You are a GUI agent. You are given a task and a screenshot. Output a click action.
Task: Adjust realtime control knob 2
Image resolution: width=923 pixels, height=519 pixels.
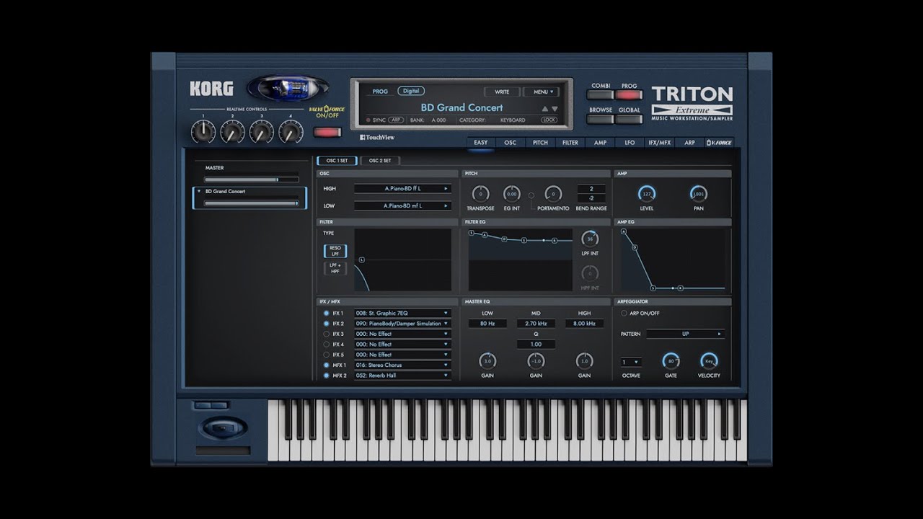point(232,131)
